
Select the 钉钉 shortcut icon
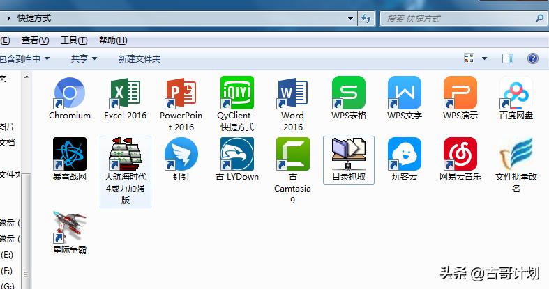pos(181,154)
